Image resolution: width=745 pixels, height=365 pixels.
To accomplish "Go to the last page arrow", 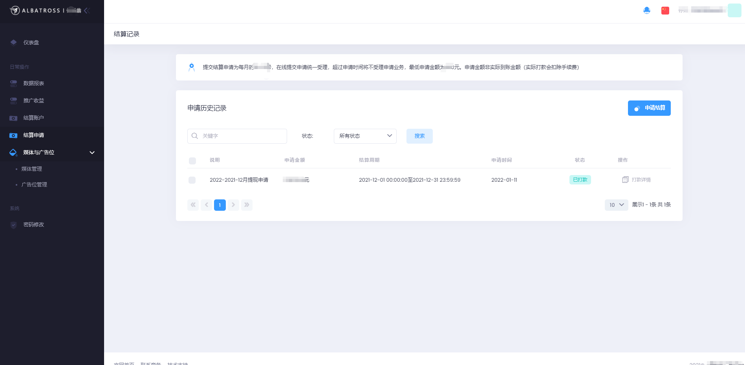I will click(247, 205).
